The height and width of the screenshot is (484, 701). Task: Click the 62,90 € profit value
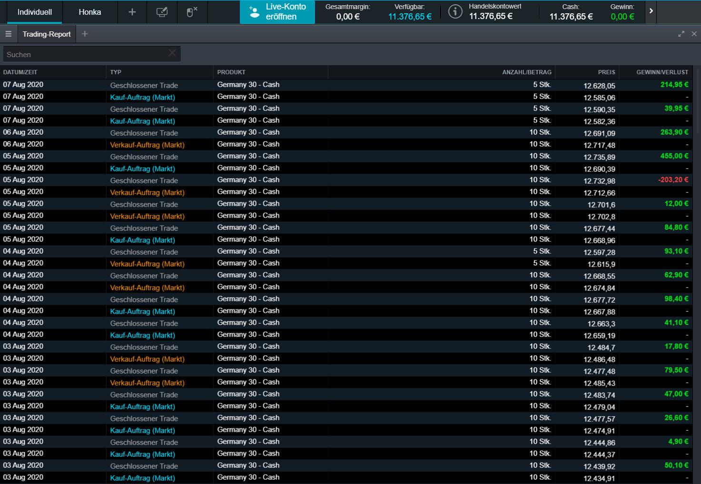tap(676, 275)
